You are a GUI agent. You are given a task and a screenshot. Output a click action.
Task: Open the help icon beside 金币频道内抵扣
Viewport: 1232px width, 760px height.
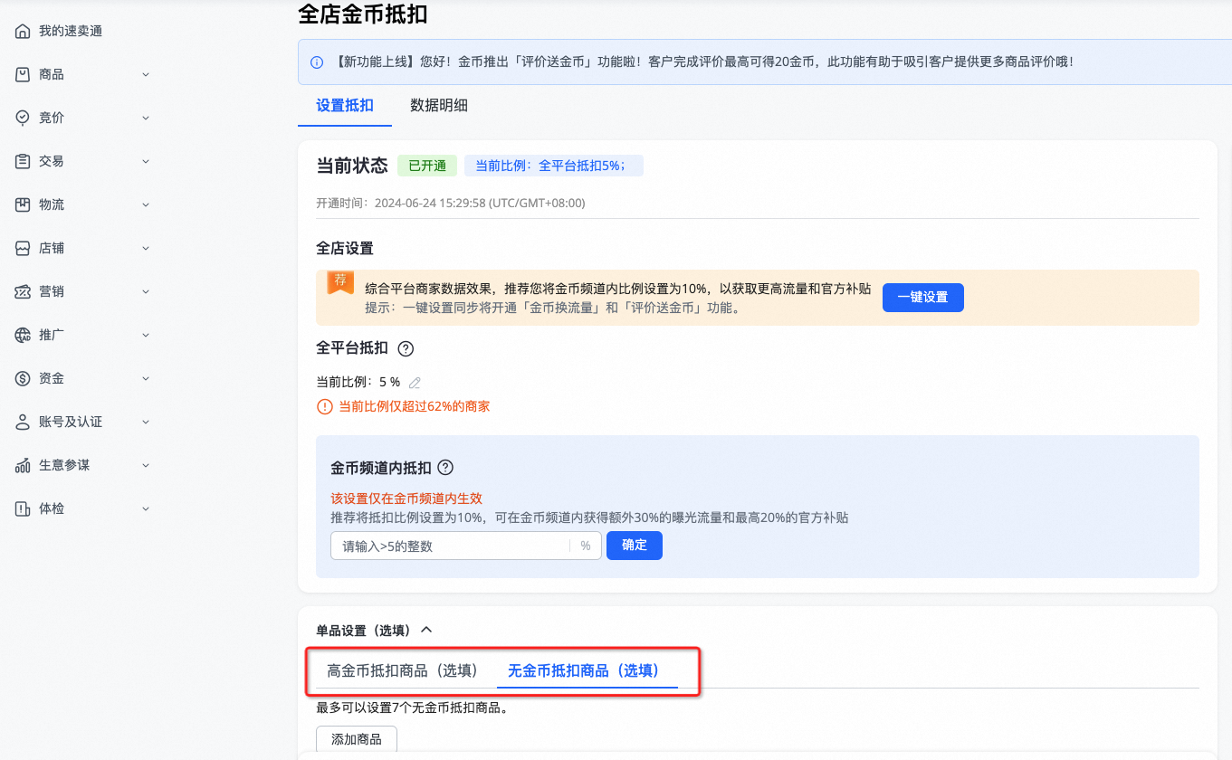[444, 468]
